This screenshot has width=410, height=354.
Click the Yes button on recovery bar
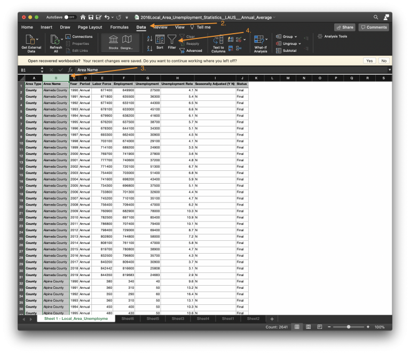pyautogui.click(x=369, y=61)
